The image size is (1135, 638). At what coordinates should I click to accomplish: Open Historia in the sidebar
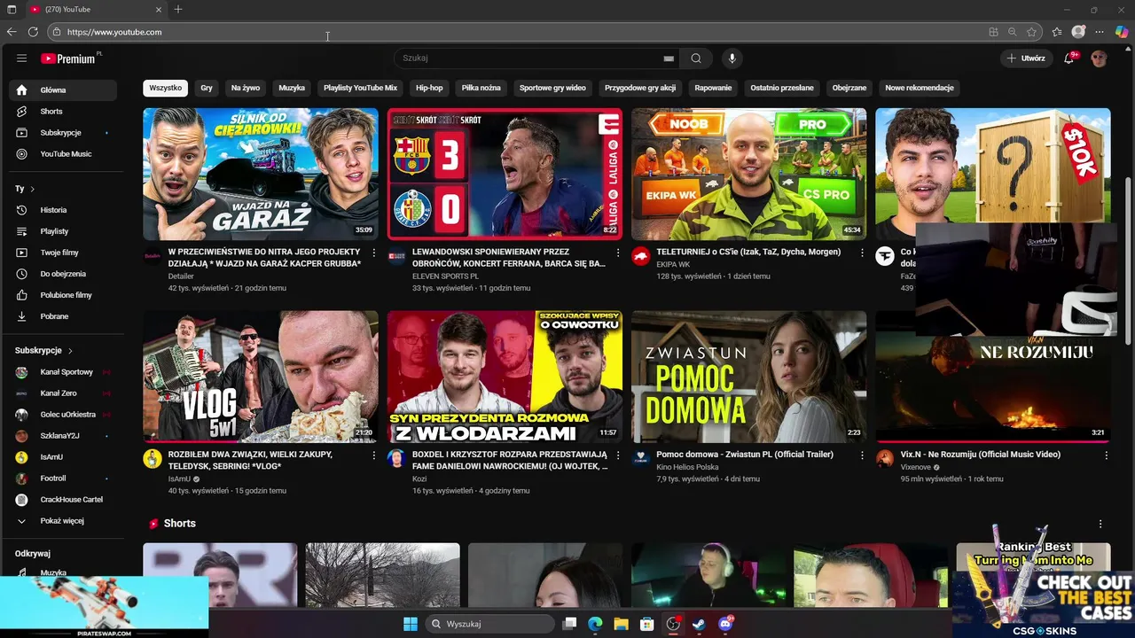63,210
